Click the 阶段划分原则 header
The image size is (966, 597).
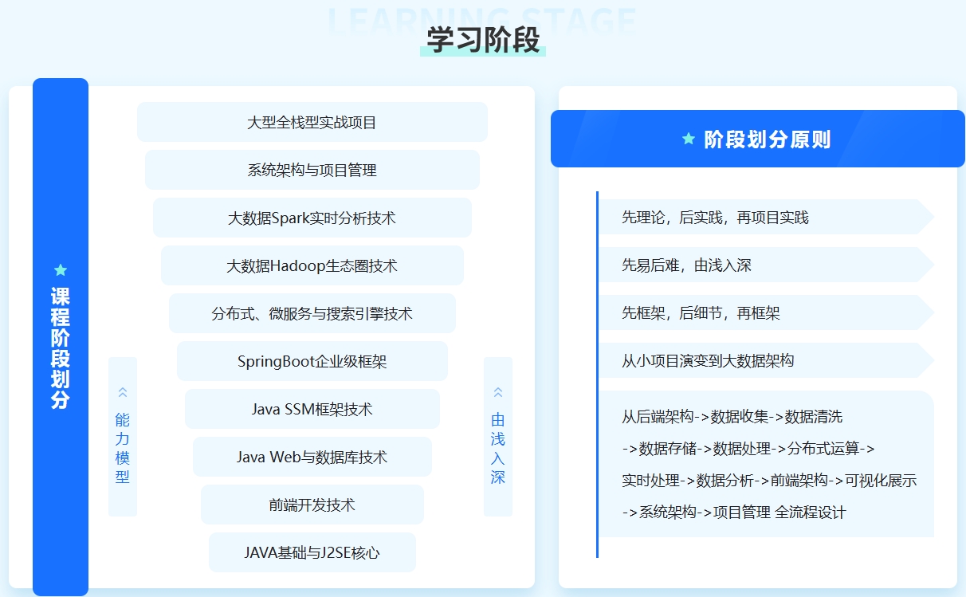pyautogui.click(x=758, y=139)
